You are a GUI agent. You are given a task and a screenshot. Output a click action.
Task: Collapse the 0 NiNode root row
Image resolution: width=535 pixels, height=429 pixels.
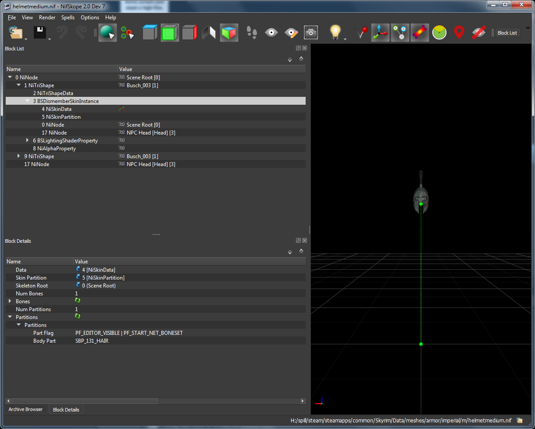(10, 77)
